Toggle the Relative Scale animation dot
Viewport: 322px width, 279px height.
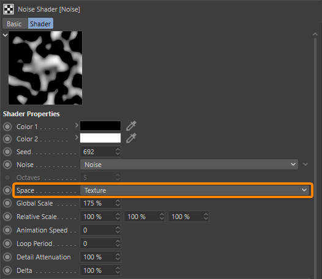(x=7, y=217)
